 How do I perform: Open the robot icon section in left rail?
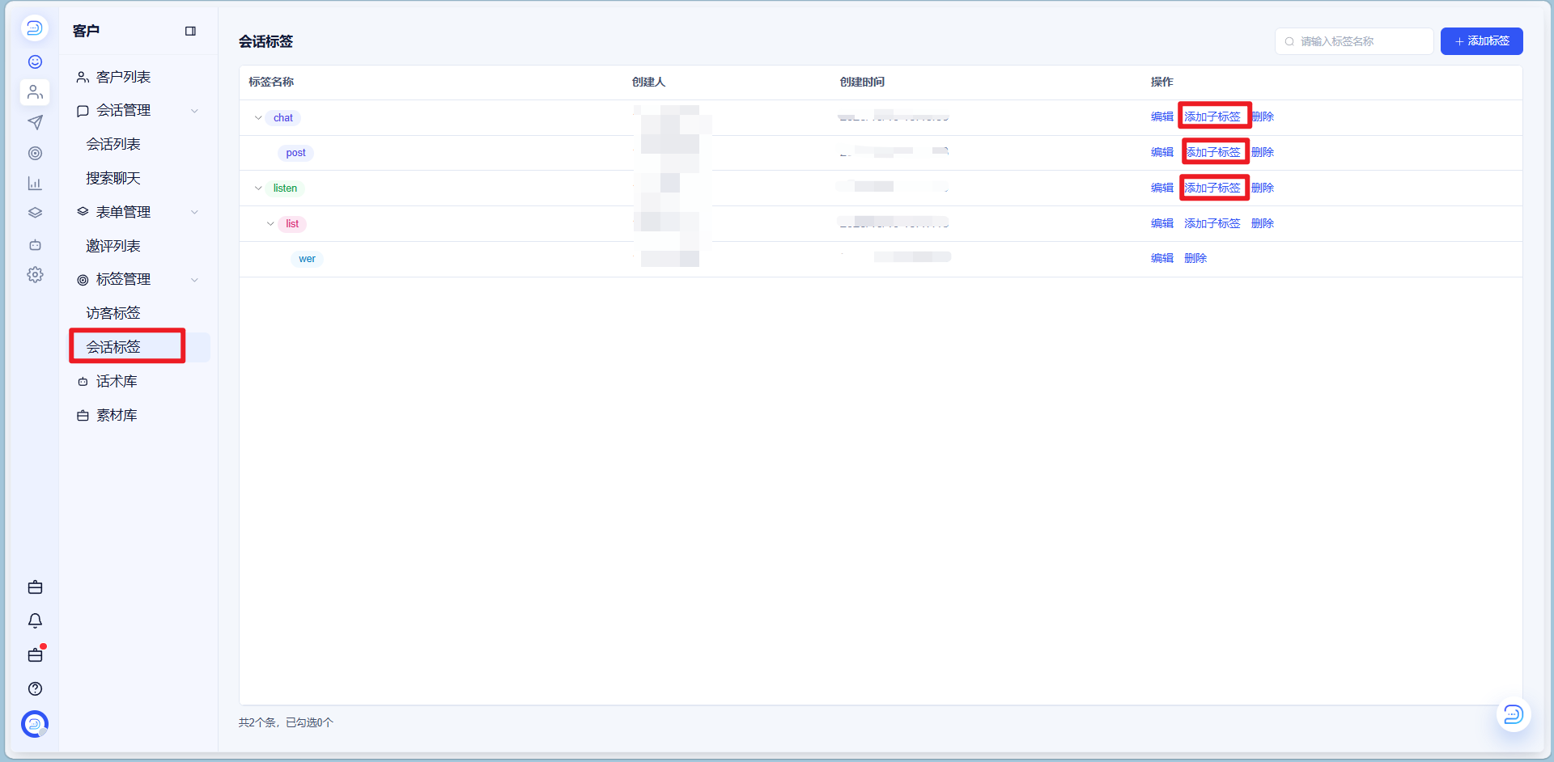click(x=35, y=244)
